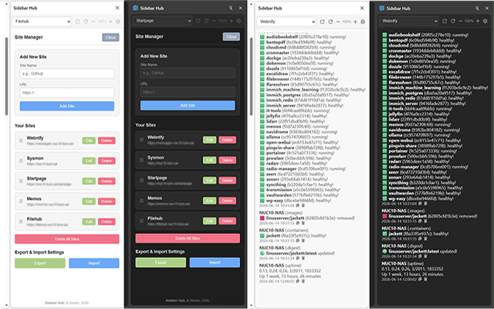The height and width of the screenshot is (309, 494).
Task: Reload Webntfy in dark notifications panel
Action: click(453, 21)
